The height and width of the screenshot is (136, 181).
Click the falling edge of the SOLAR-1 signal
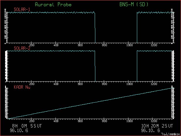95,28
